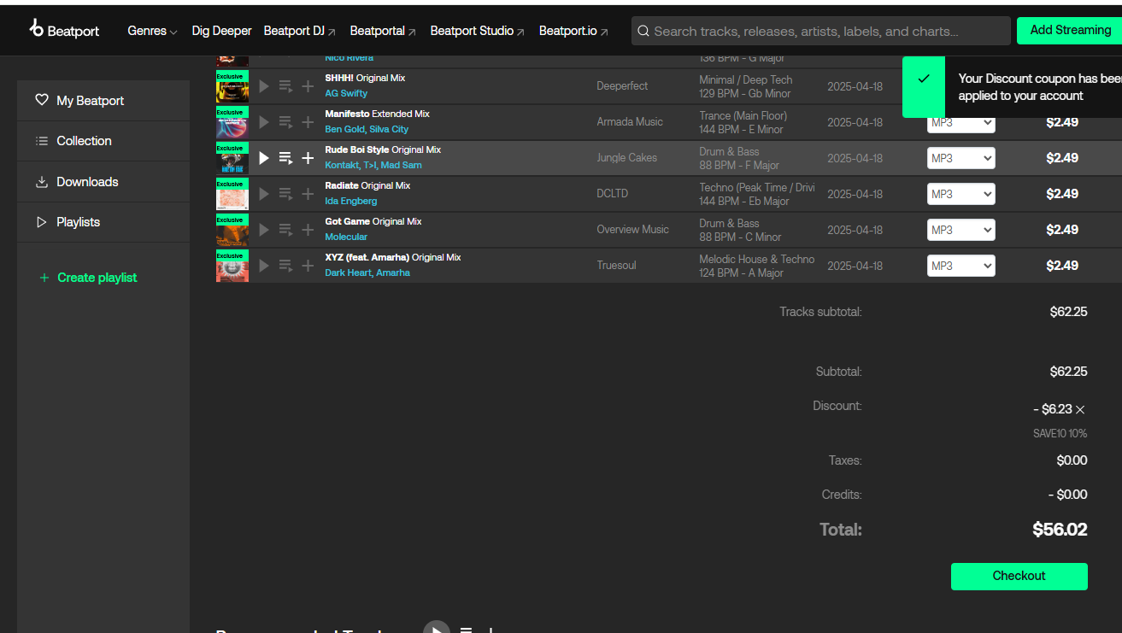Screen dimensions: 1122x633
Task: Expand the Genres dropdown
Action: pyautogui.click(x=151, y=31)
